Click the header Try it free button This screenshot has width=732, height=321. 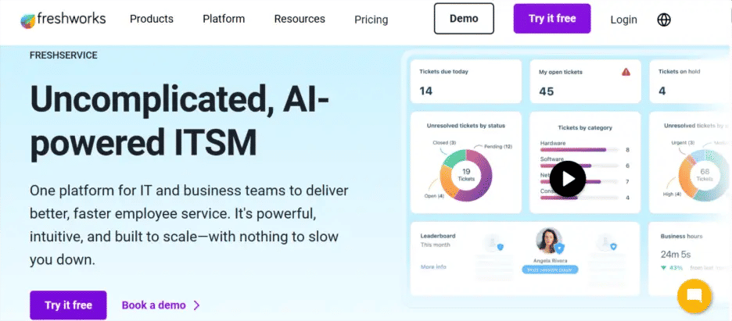click(552, 19)
